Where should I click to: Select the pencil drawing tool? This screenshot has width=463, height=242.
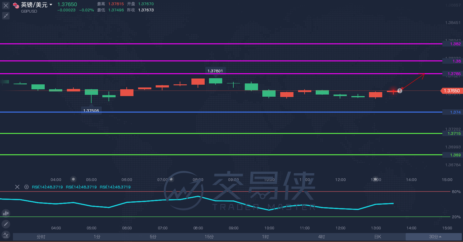[x=6, y=224]
